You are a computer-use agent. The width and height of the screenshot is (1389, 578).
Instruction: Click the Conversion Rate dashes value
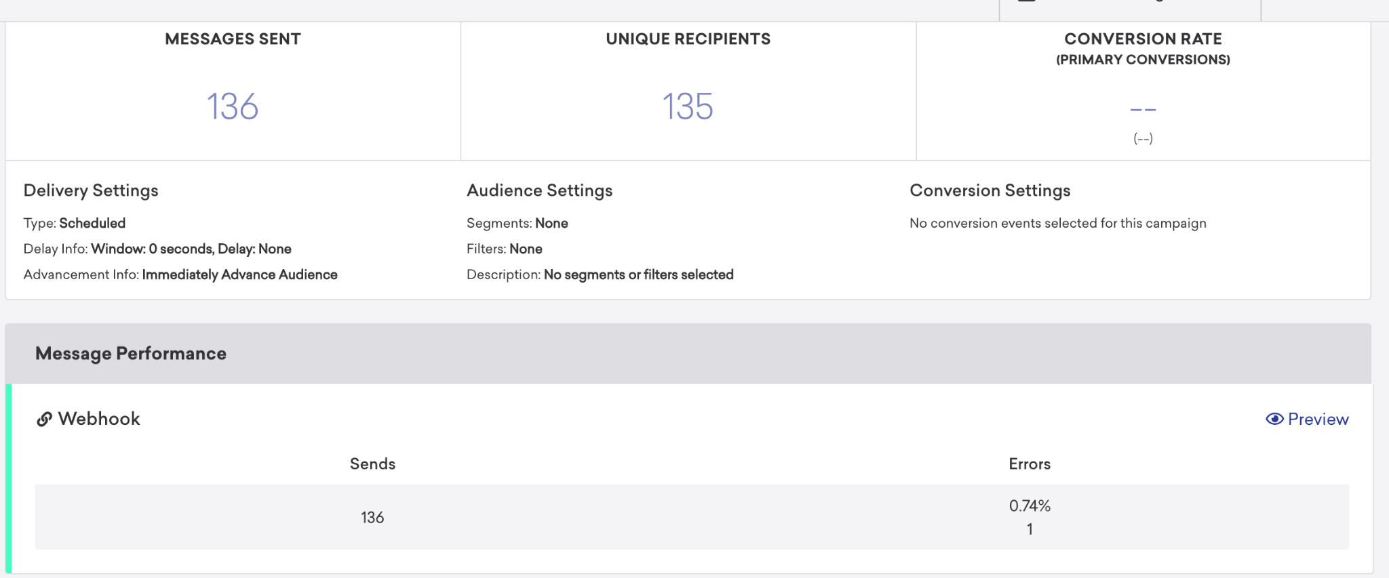1143,109
